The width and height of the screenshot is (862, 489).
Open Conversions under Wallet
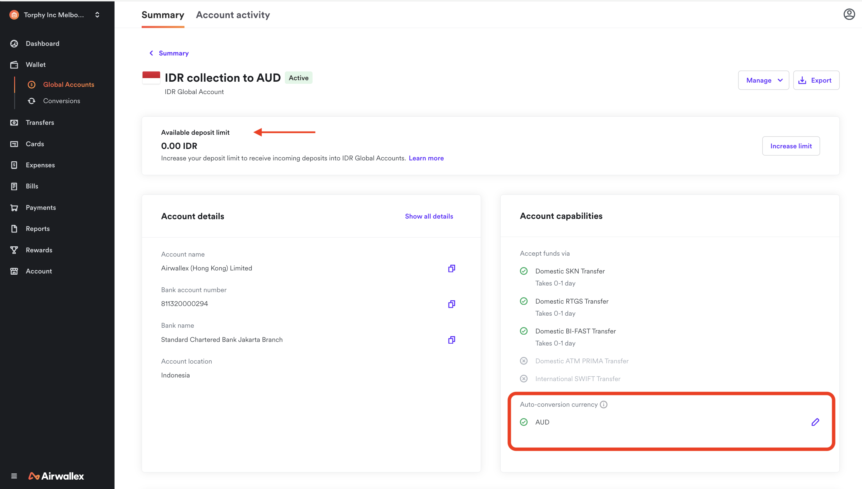tap(61, 101)
